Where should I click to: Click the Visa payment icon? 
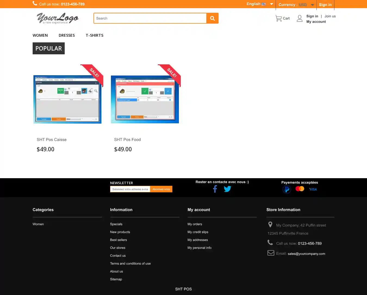(313, 189)
